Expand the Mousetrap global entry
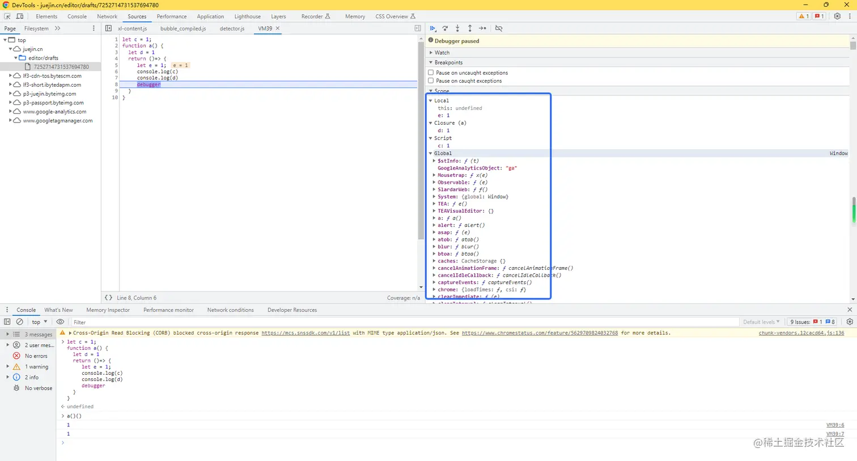Image resolution: width=857 pixels, height=461 pixels. point(435,175)
